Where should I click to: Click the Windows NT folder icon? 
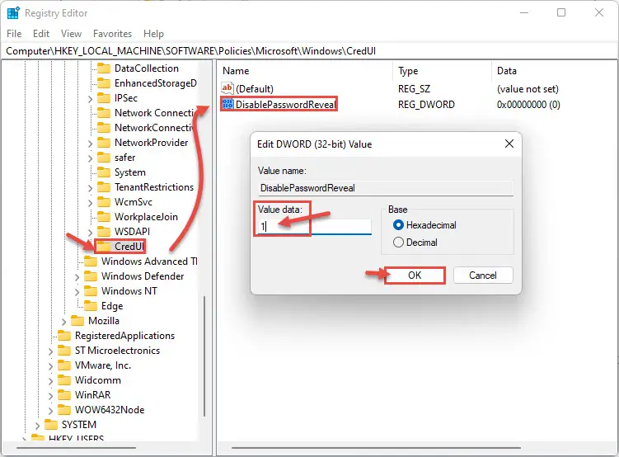pyautogui.click(x=91, y=291)
